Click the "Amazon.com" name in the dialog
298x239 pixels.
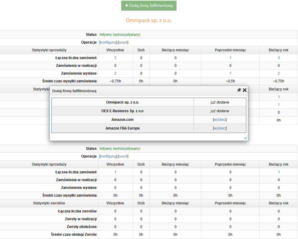click(123, 120)
